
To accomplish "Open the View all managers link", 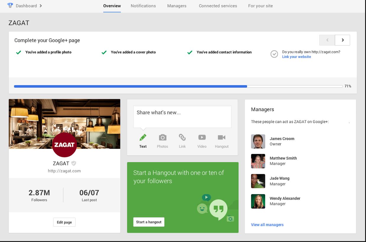I will (267, 225).
